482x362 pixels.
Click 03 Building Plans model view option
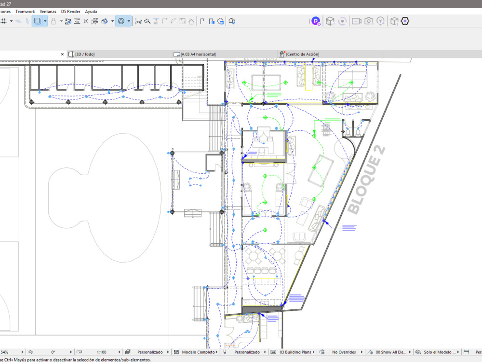[295, 352]
